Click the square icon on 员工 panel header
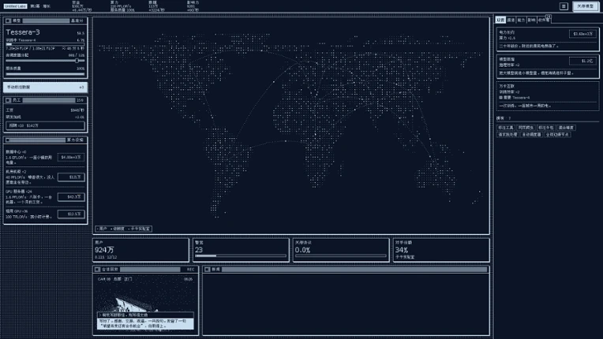Screen dimensions: 603x339 (9, 100)
